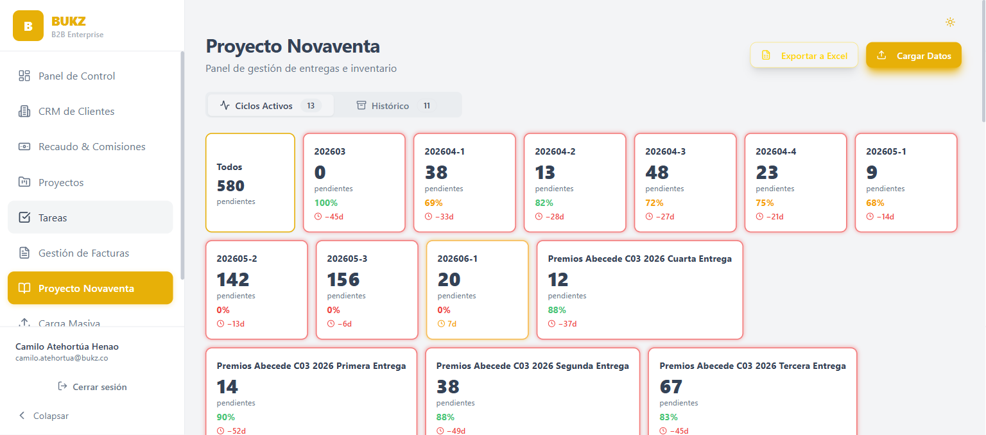Open Recaudo & Comisiones section

point(91,147)
